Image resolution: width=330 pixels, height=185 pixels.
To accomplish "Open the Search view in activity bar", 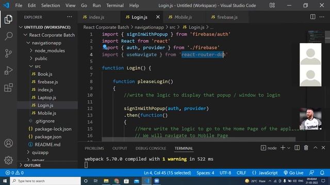I will (x=8, y=36).
